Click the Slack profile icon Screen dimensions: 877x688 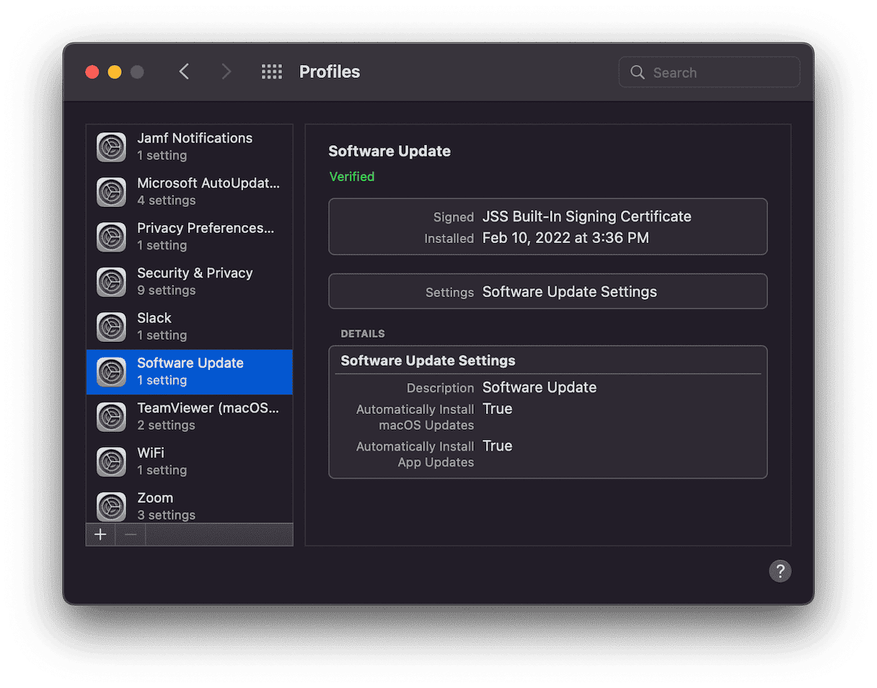(x=111, y=327)
